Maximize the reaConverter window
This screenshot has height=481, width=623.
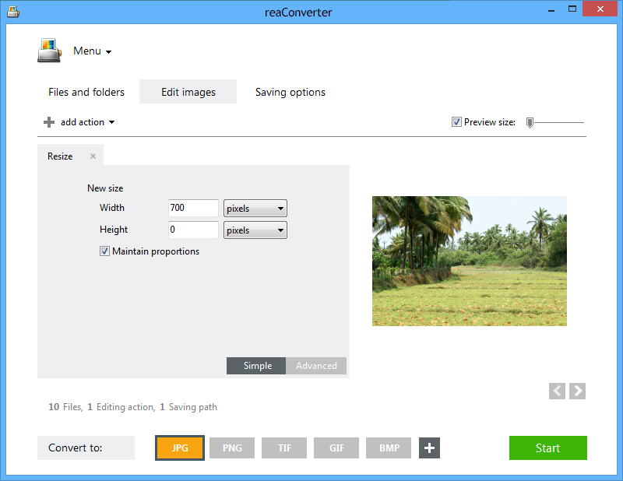572,9
